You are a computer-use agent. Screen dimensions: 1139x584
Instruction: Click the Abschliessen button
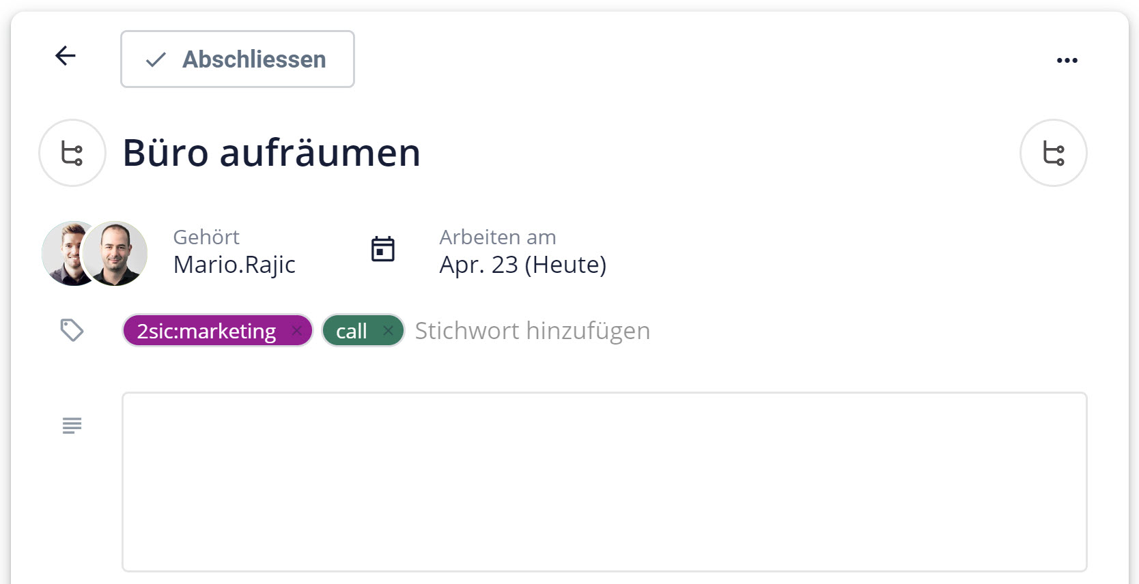click(x=237, y=59)
